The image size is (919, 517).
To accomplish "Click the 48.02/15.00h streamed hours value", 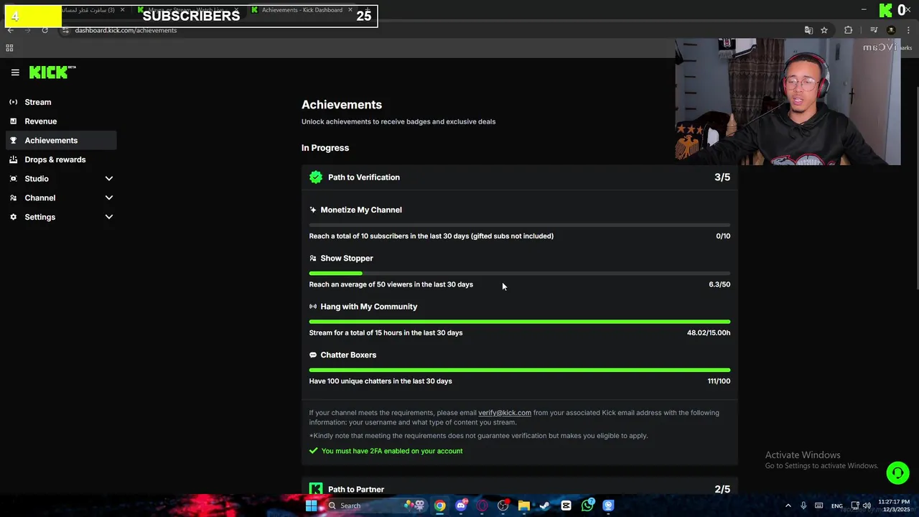I will coord(709,332).
